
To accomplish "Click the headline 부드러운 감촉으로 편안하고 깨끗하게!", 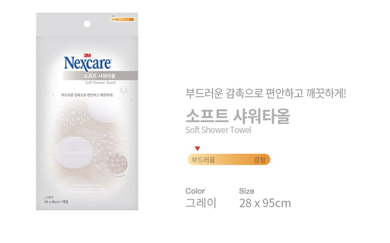I will [266, 93].
